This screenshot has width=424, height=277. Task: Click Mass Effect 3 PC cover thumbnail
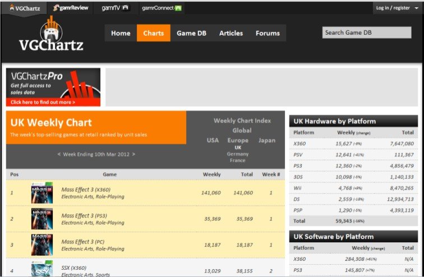42,245
